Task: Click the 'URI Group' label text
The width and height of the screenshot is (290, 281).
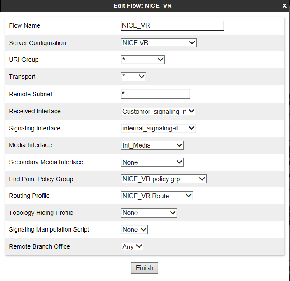Action: [x=24, y=60]
